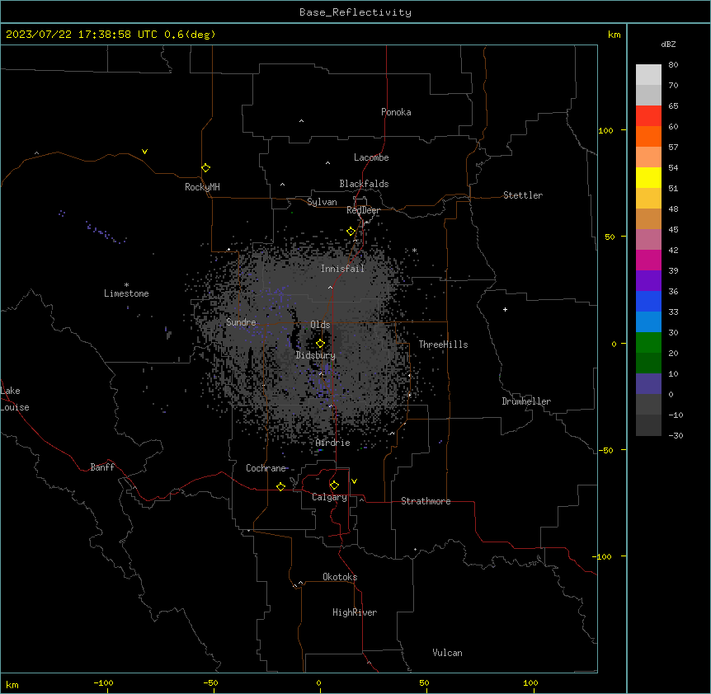Click the Ponoka city label
Viewport: 711px width, 694px height.
pyautogui.click(x=396, y=112)
